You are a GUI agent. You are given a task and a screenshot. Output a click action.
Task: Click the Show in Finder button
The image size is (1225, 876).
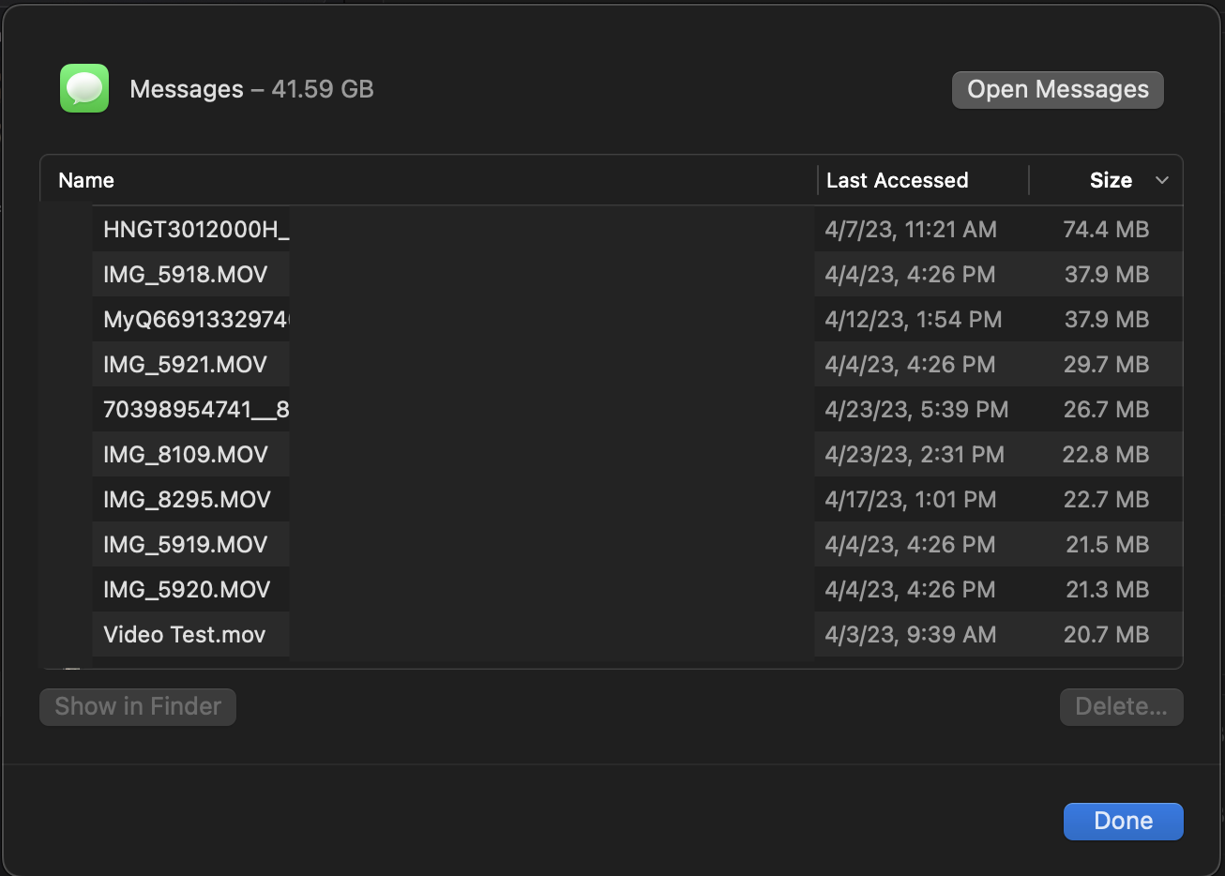(138, 706)
